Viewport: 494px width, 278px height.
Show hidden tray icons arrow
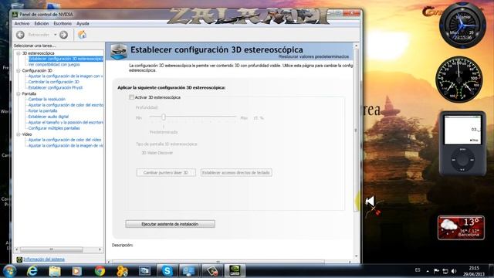tap(428, 271)
